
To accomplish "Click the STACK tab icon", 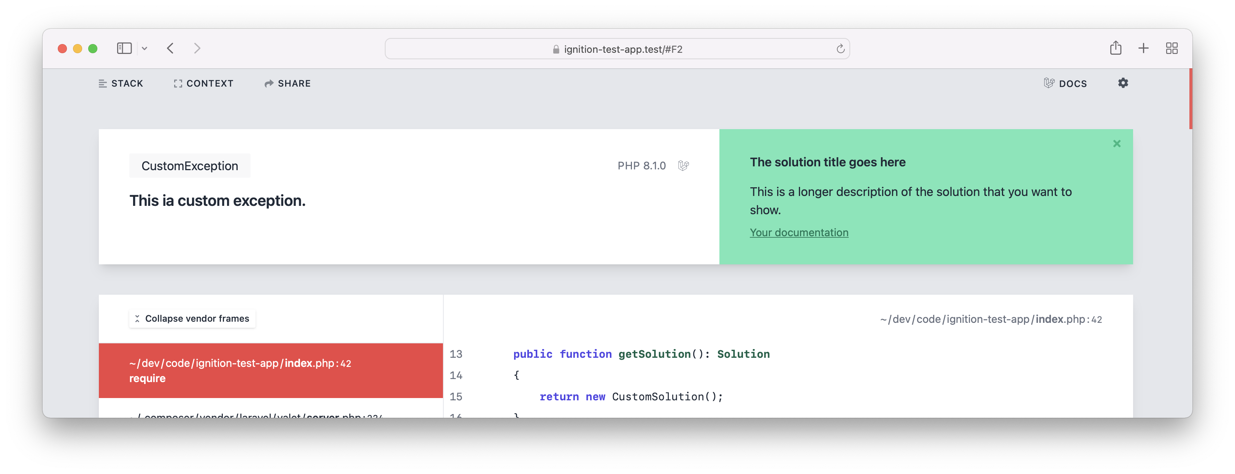I will pyautogui.click(x=102, y=84).
